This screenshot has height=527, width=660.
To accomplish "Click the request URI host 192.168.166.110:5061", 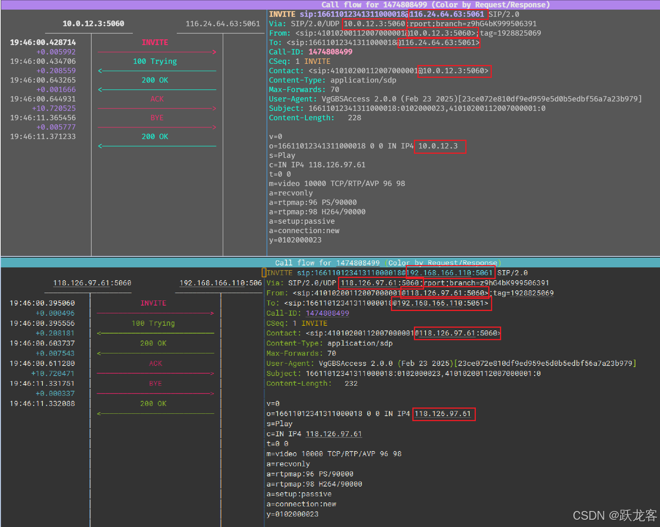I will [x=450, y=273].
